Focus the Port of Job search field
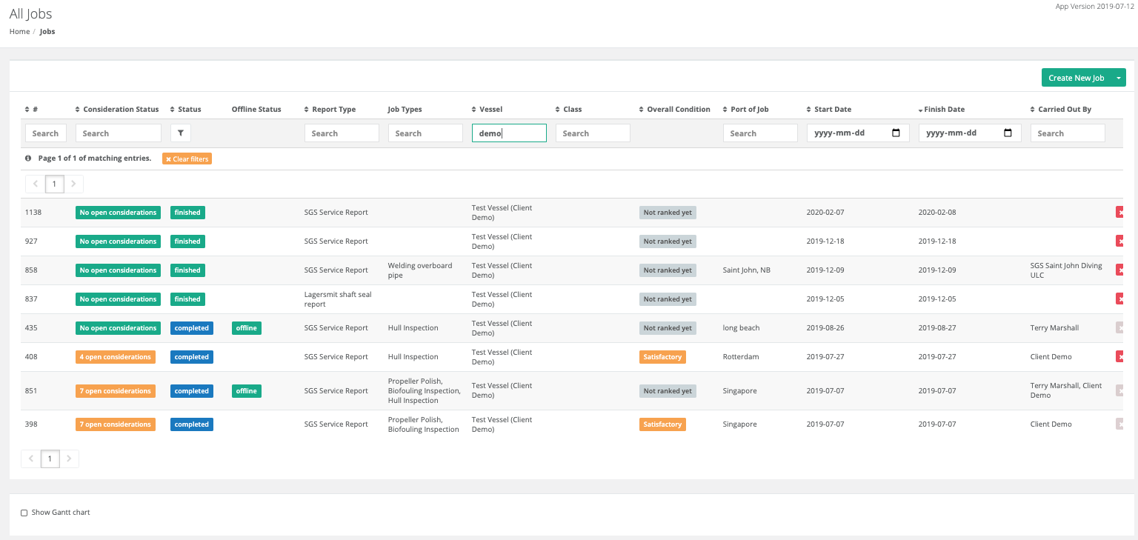The image size is (1138, 540). click(x=759, y=133)
